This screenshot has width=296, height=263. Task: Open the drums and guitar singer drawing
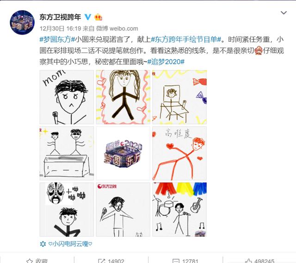pos(179,209)
